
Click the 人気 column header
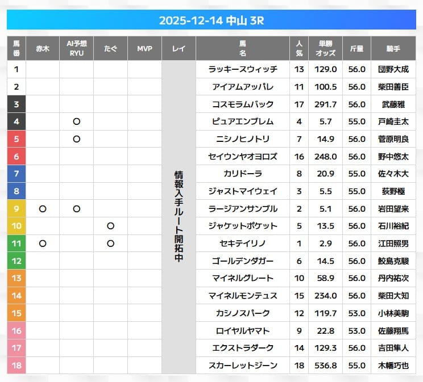tap(299, 49)
